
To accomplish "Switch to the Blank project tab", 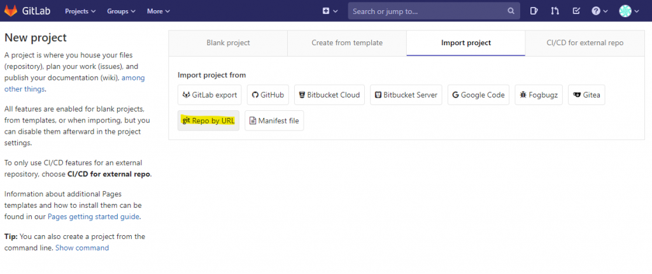I will 228,43.
